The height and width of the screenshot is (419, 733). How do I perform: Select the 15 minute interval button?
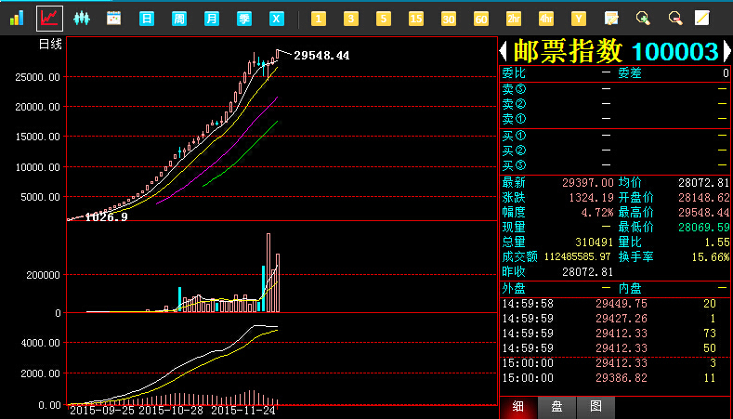coord(416,18)
